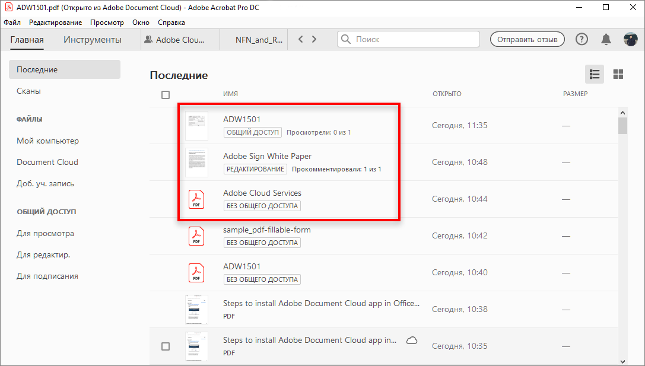This screenshot has width=645, height=366.
Task: Open Adobe Cloud Services file
Action: click(x=262, y=193)
